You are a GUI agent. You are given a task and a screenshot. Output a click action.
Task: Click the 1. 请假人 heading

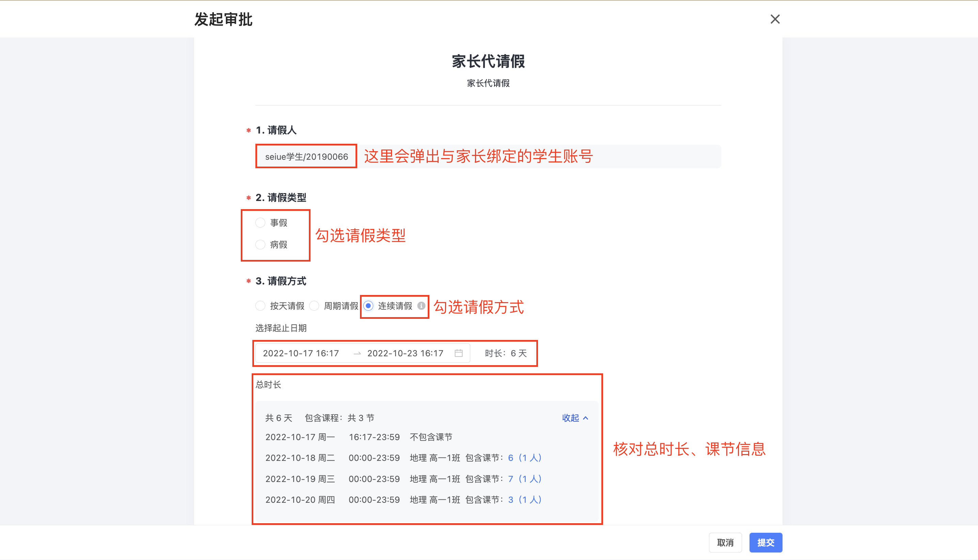coord(276,130)
